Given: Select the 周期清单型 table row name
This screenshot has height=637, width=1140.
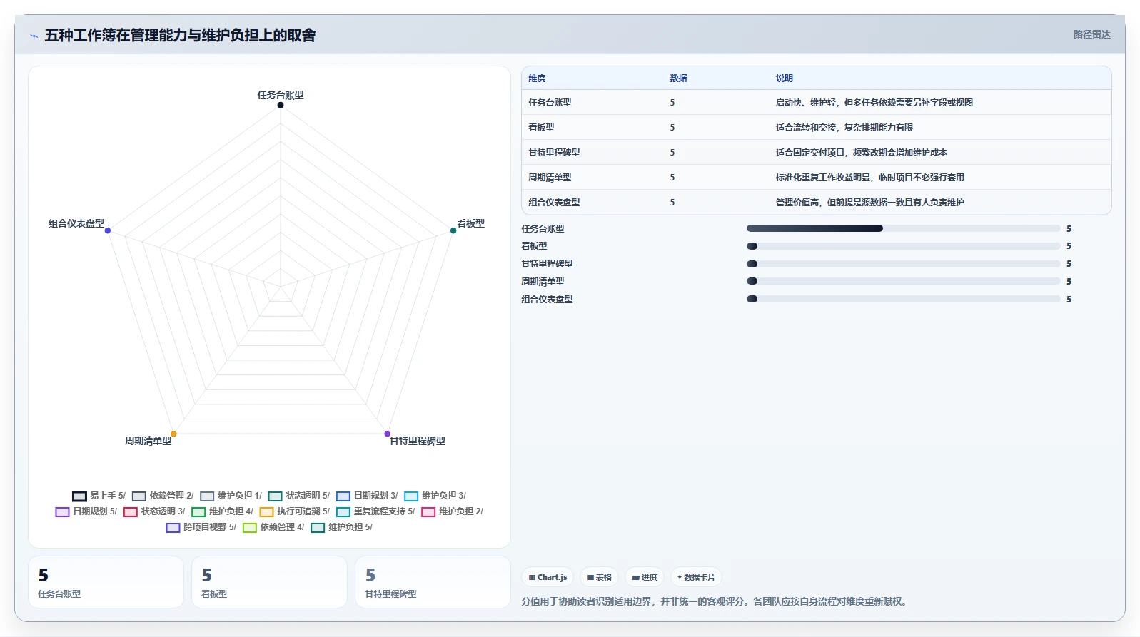Looking at the screenshot, I should click(x=550, y=178).
